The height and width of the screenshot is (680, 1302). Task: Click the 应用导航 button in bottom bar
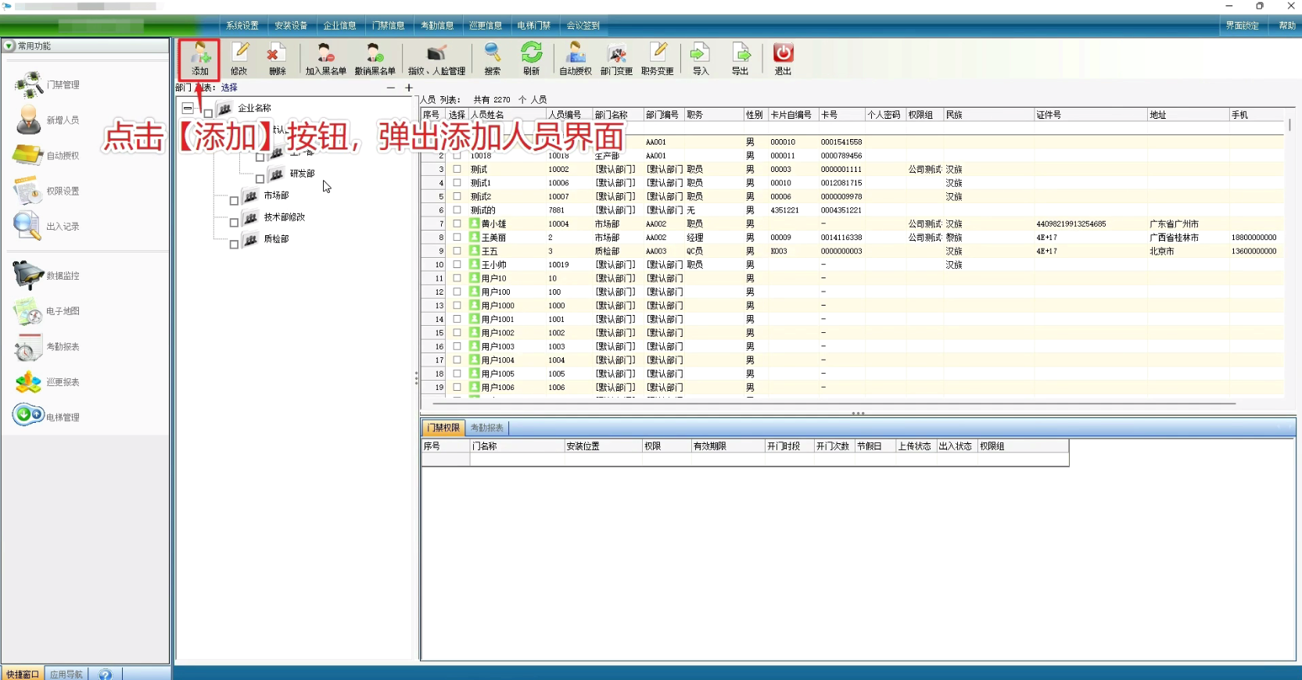[66, 674]
